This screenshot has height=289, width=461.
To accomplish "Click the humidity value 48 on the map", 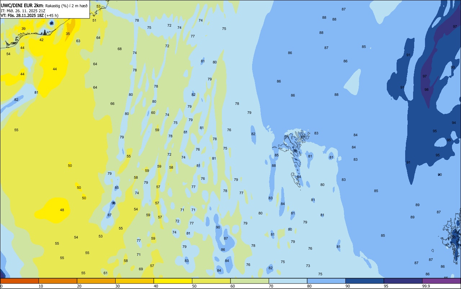I will (x=62, y=210).
